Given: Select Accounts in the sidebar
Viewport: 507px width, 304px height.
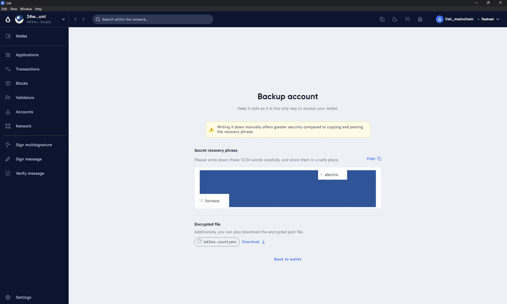Looking at the screenshot, I should 25,112.
